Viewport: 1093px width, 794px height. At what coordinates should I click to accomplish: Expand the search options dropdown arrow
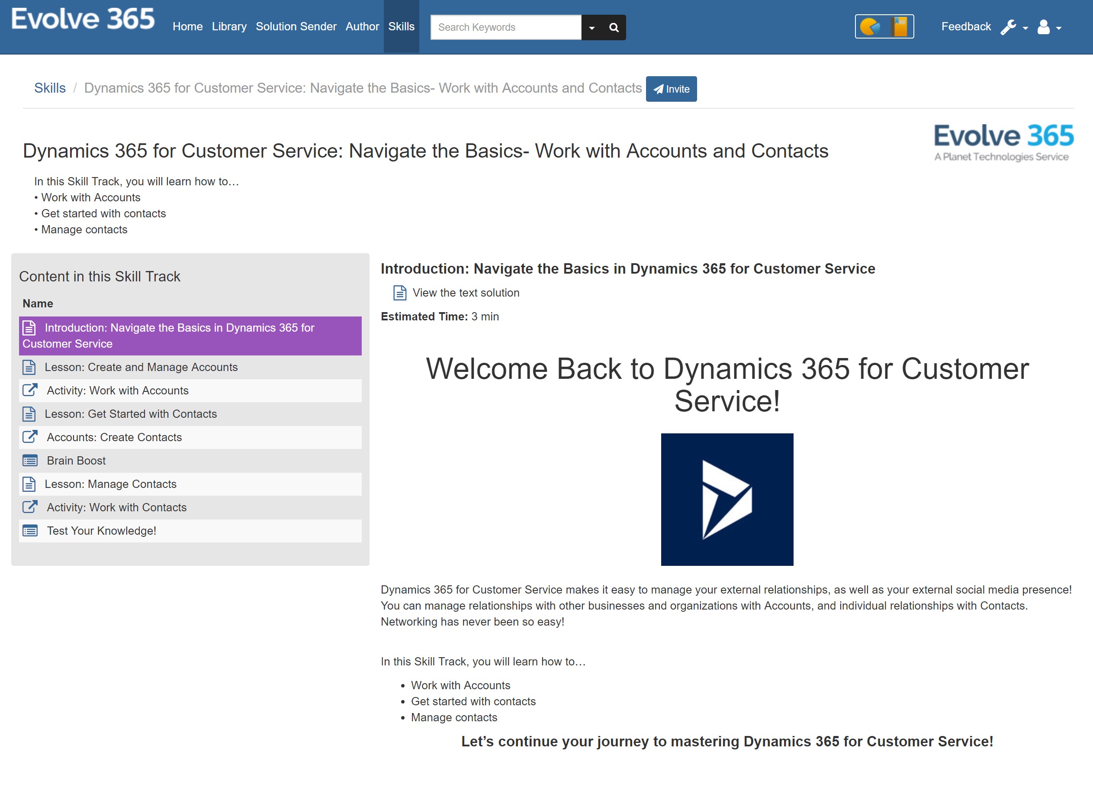[592, 27]
